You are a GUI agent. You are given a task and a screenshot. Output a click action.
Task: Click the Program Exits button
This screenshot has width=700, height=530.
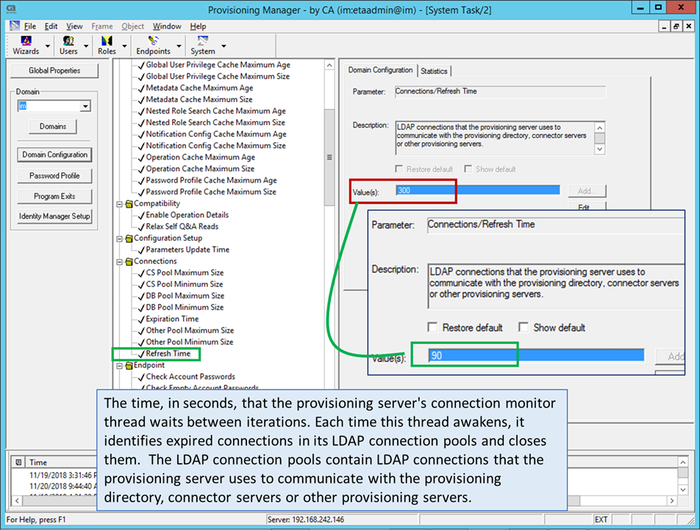coord(54,197)
